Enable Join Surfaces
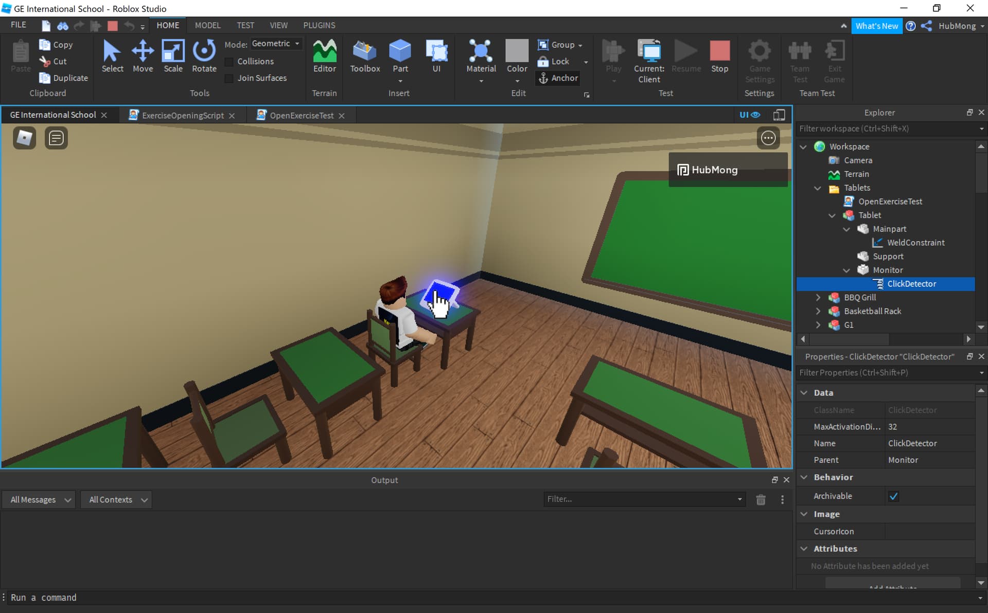The image size is (988, 613). pyautogui.click(x=229, y=78)
